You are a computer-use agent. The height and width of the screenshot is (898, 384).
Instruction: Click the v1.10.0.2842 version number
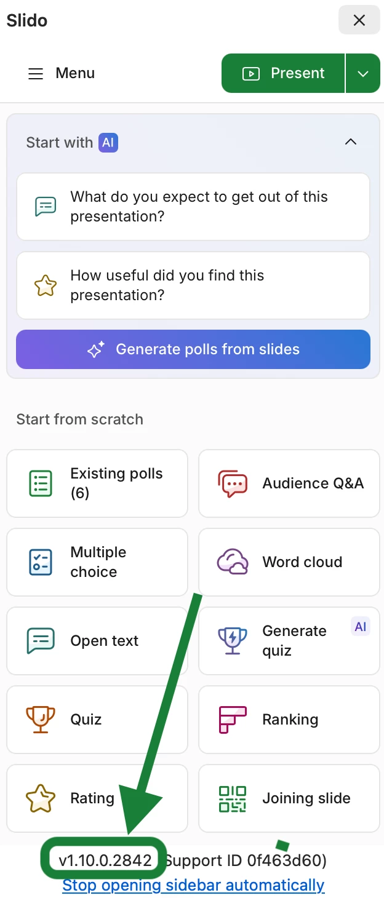click(105, 860)
